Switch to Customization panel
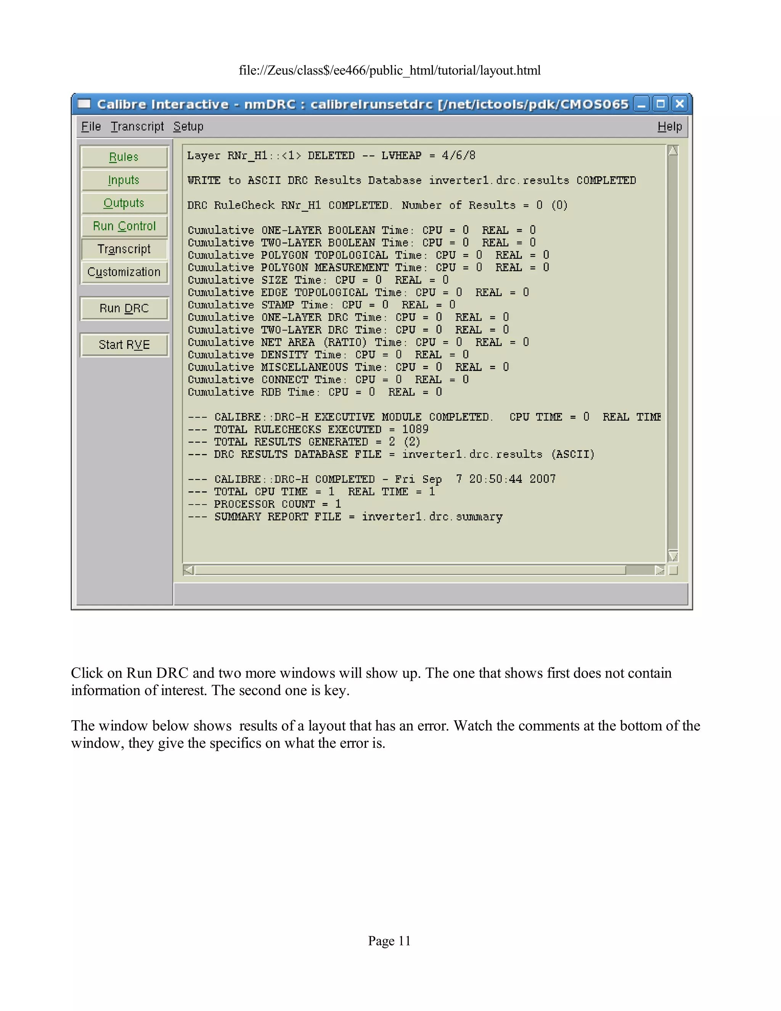Viewport: 781px width, 1011px height. [x=124, y=272]
